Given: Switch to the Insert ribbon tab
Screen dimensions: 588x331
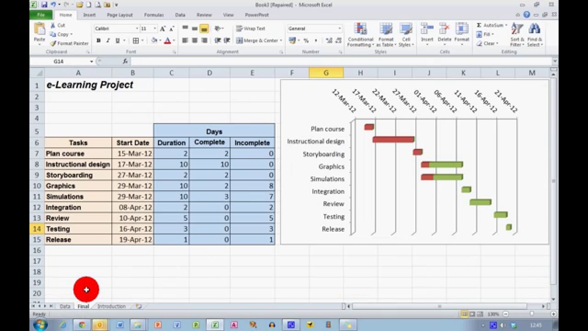Looking at the screenshot, I should 90,15.
